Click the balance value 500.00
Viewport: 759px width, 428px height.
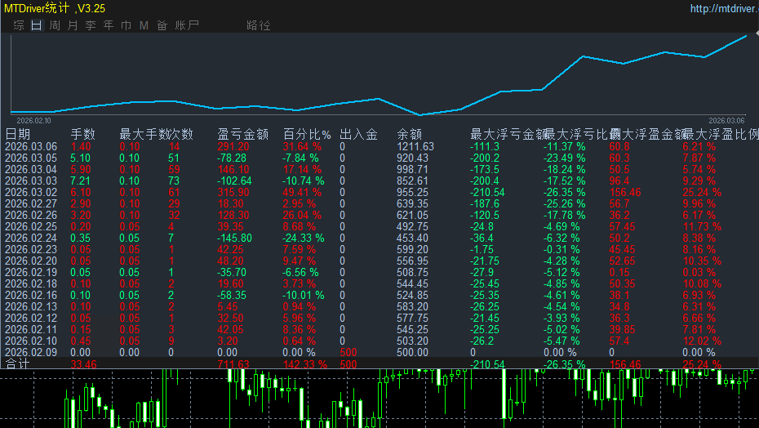(412, 352)
